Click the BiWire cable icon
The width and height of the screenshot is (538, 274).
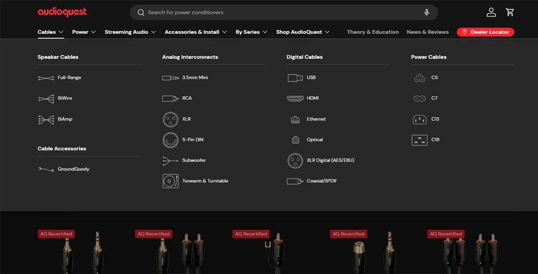pos(46,99)
